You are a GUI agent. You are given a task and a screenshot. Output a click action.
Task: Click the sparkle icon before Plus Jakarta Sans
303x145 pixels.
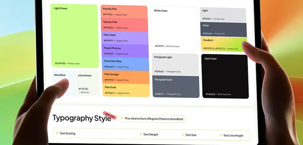coord(122,118)
